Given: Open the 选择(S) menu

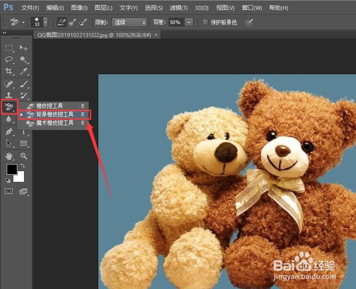Looking at the screenshot, I should coord(154,8).
